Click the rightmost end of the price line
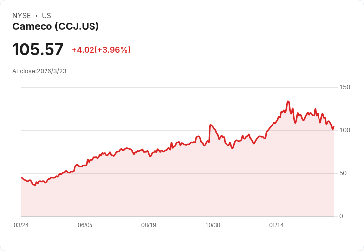Image resolution: width=364 pixels, height=251 pixels. coord(334,126)
